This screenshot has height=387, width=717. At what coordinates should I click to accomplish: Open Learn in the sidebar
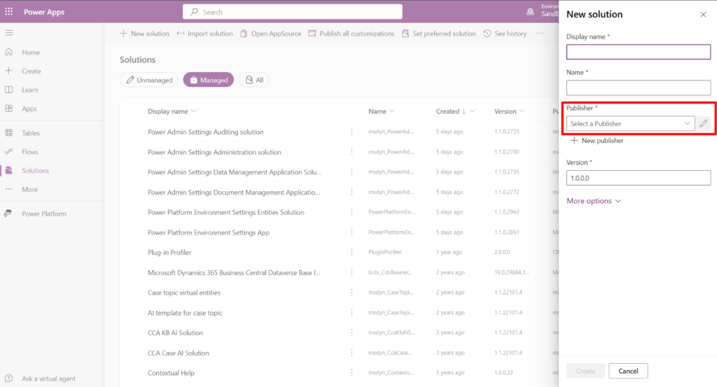click(29, 90)
